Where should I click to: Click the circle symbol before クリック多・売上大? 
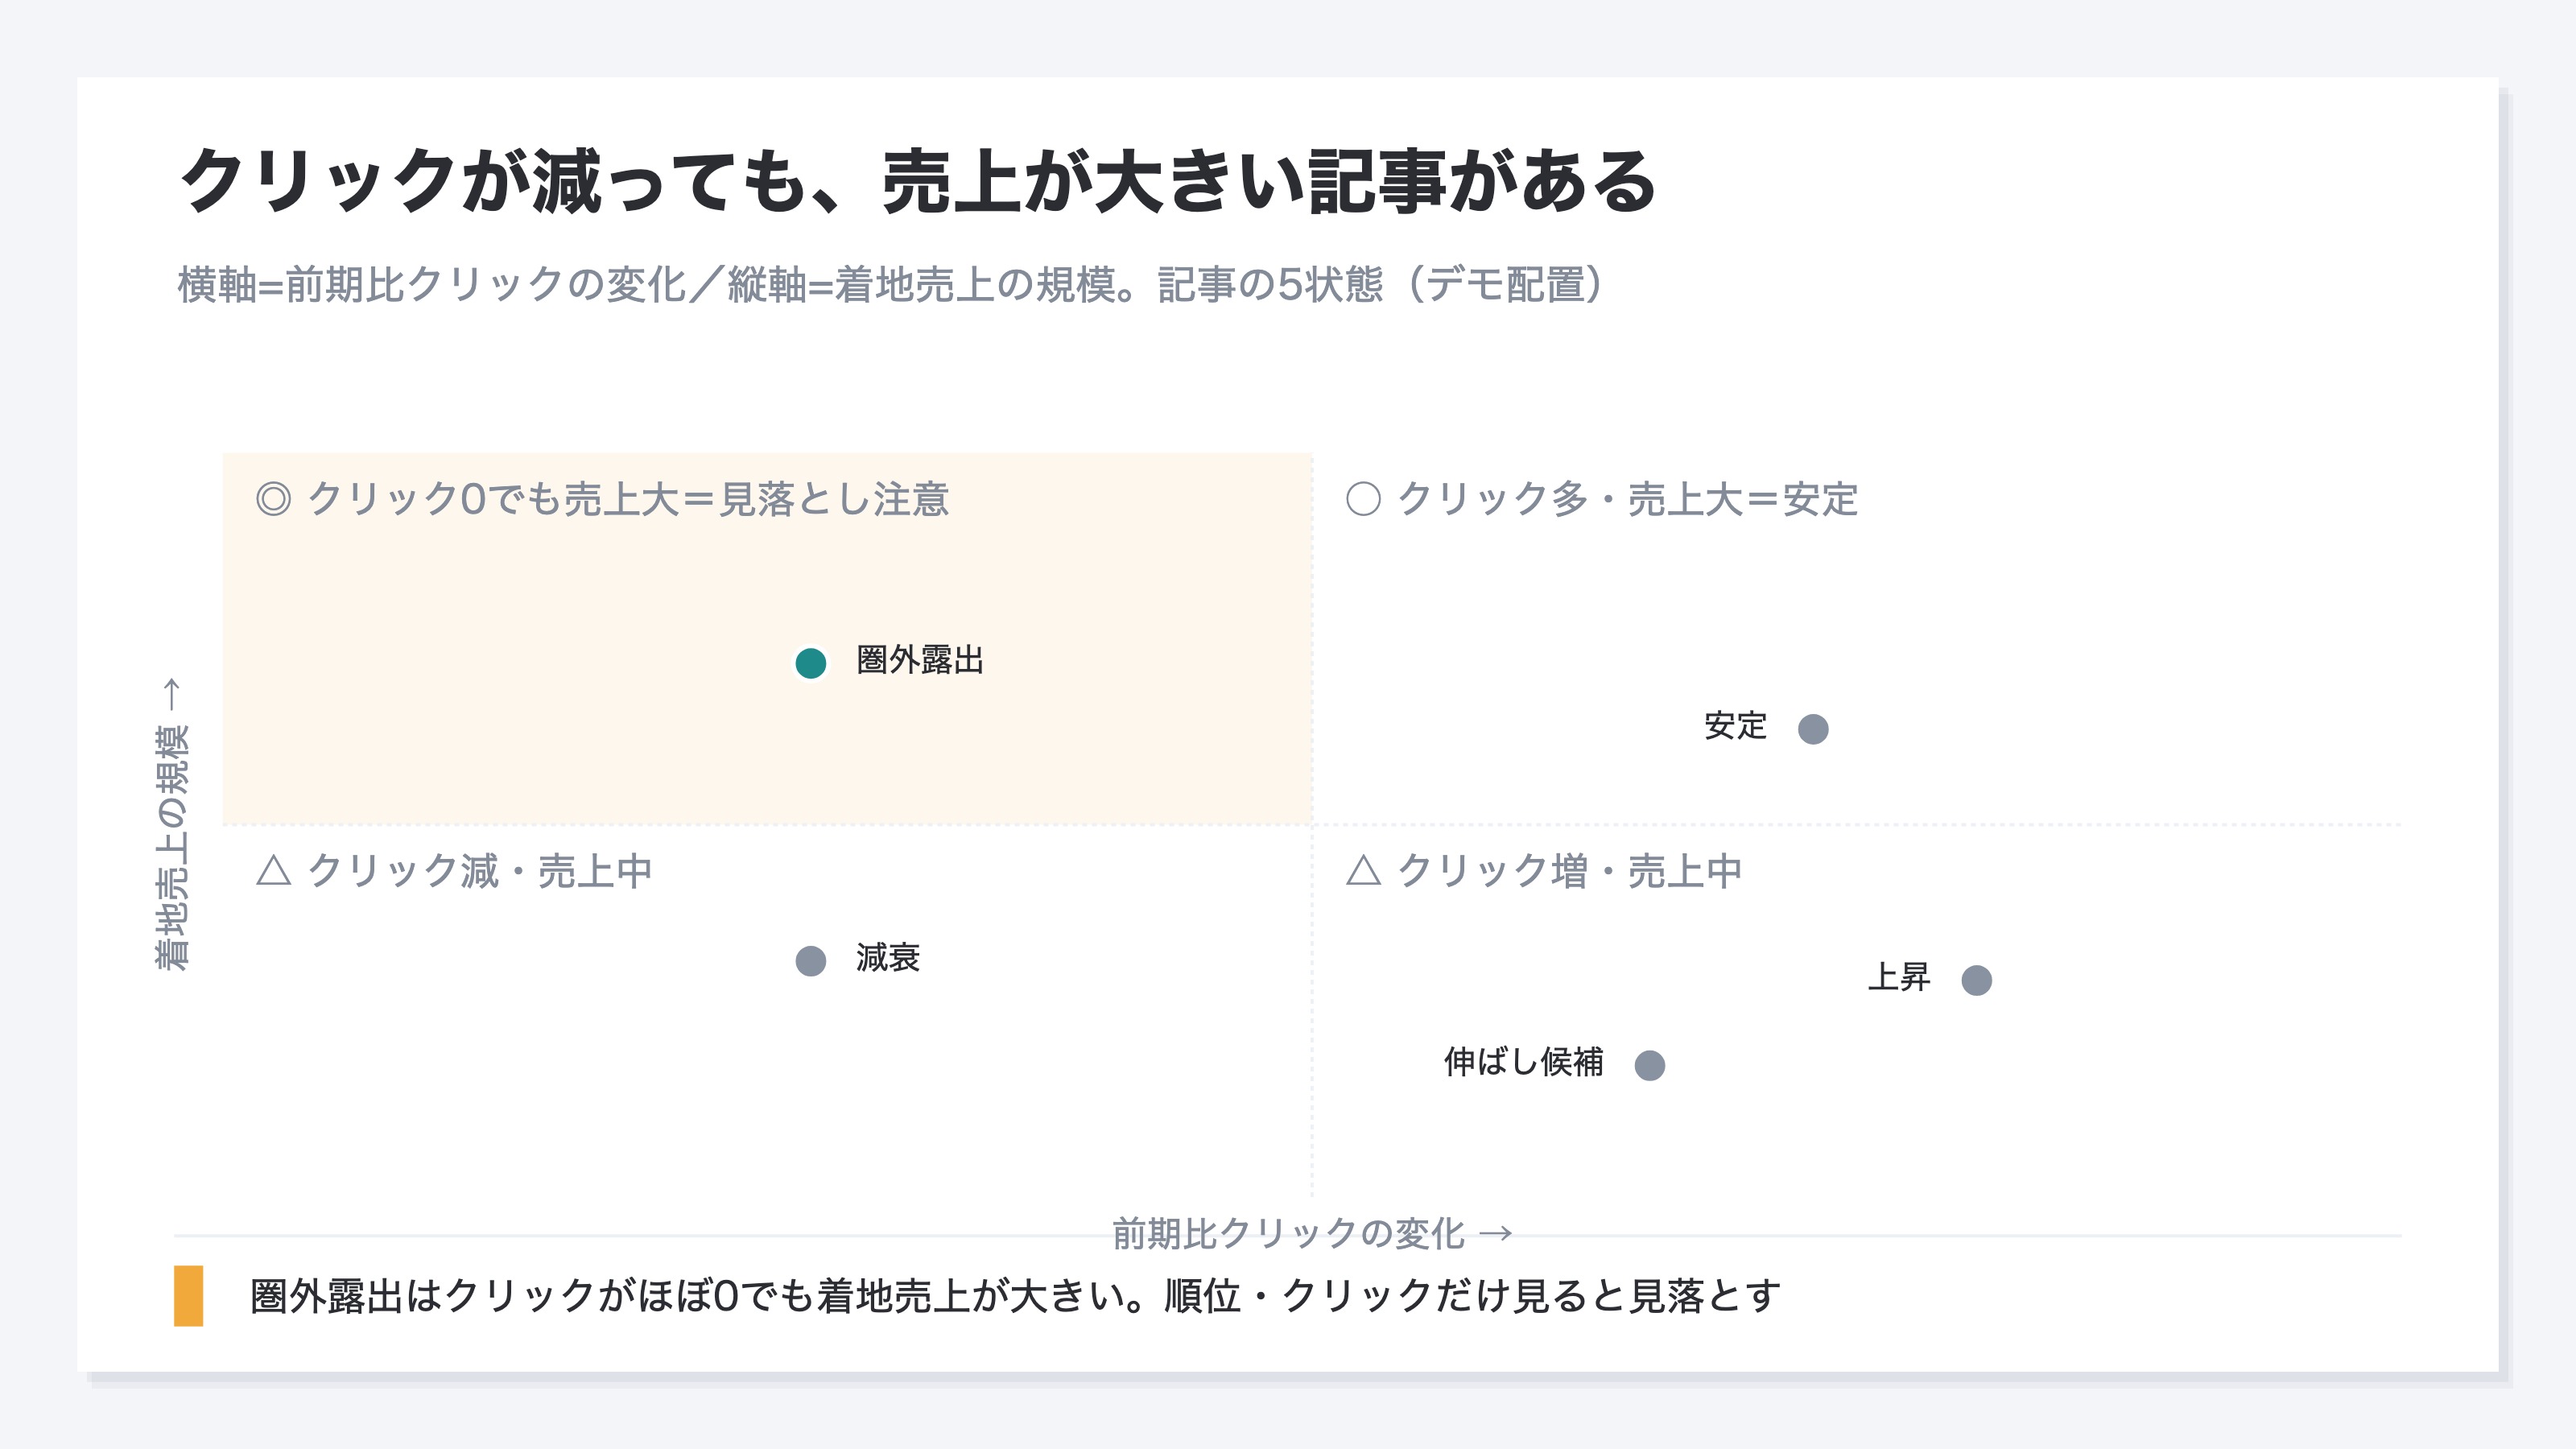pyautogui.click(x=1363, y=498)
